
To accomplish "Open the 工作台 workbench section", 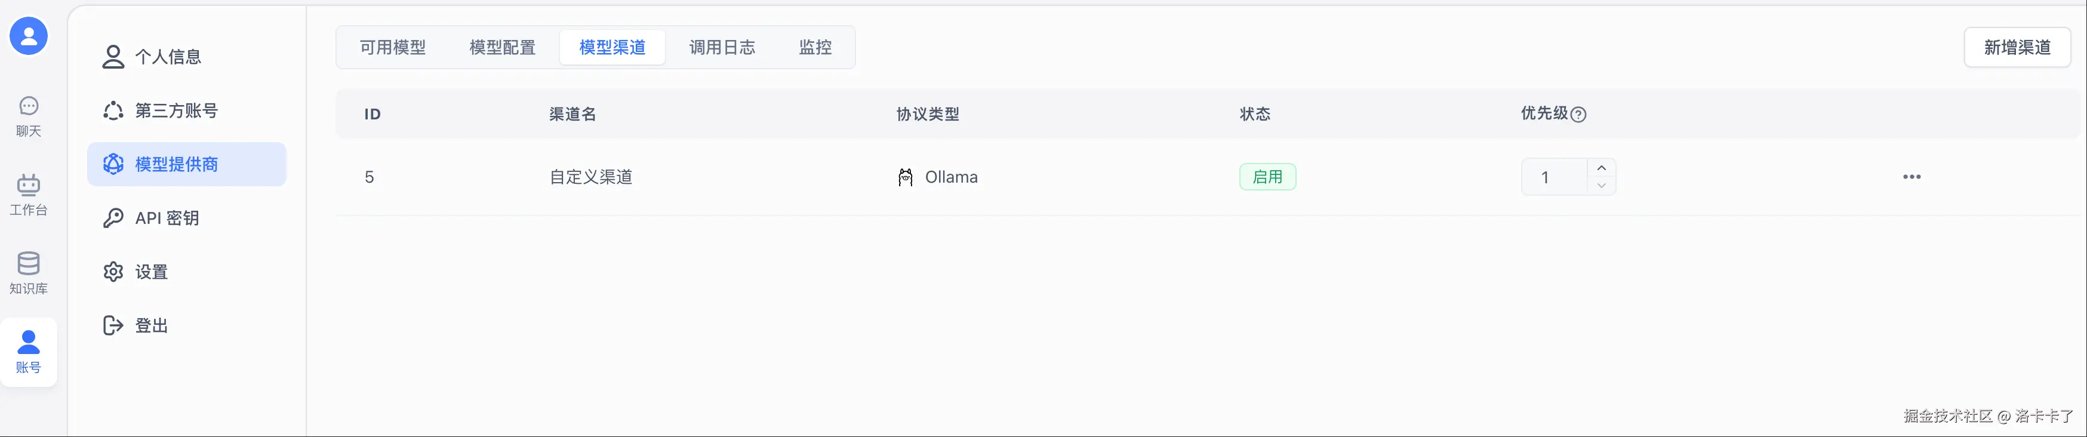I will coord(29,195).
